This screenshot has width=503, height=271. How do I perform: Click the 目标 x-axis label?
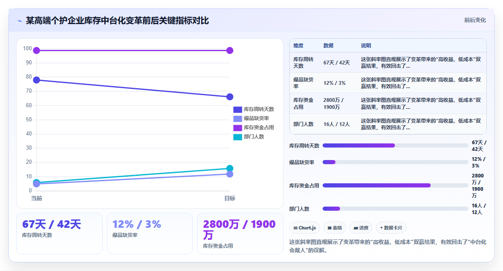(x=230, y=198)
